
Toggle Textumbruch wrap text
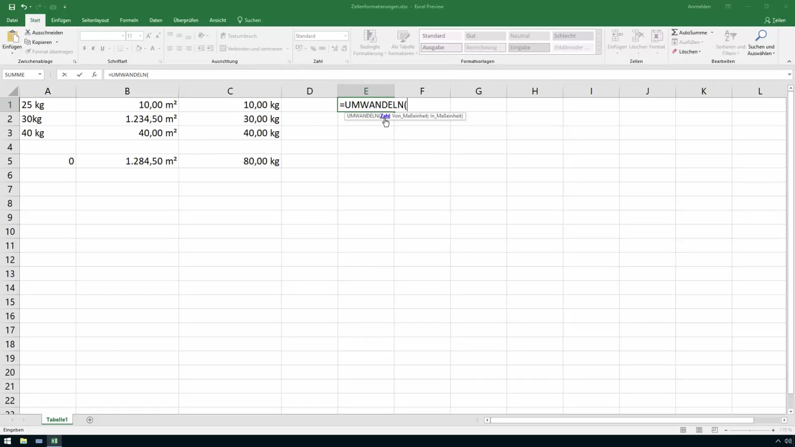[238, 36]
